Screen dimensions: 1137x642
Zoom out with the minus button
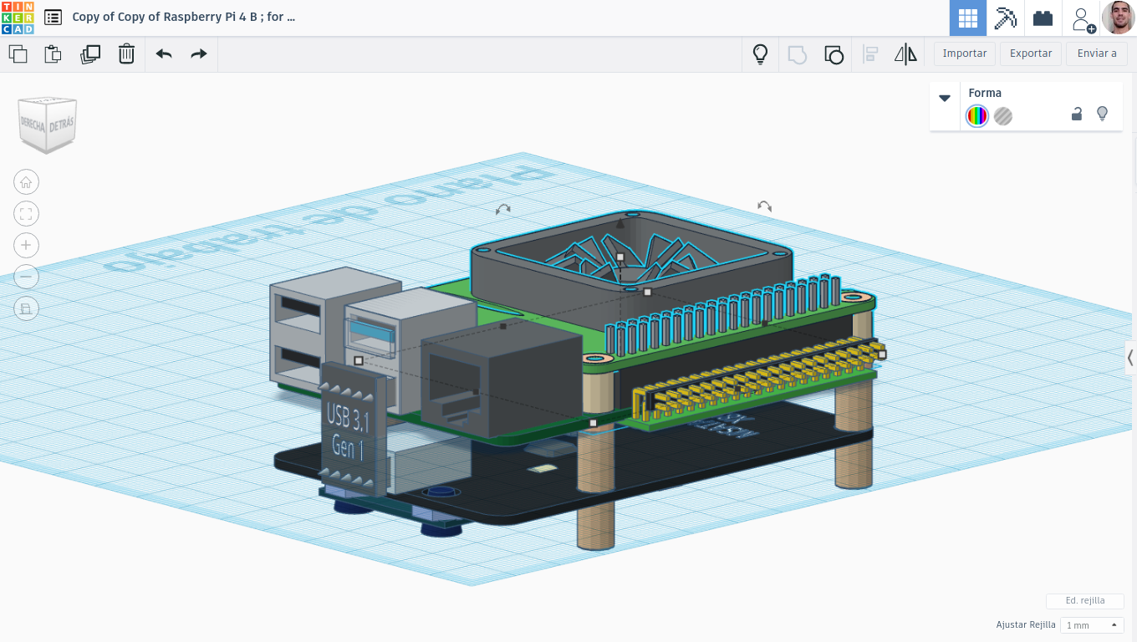[26, 277]
